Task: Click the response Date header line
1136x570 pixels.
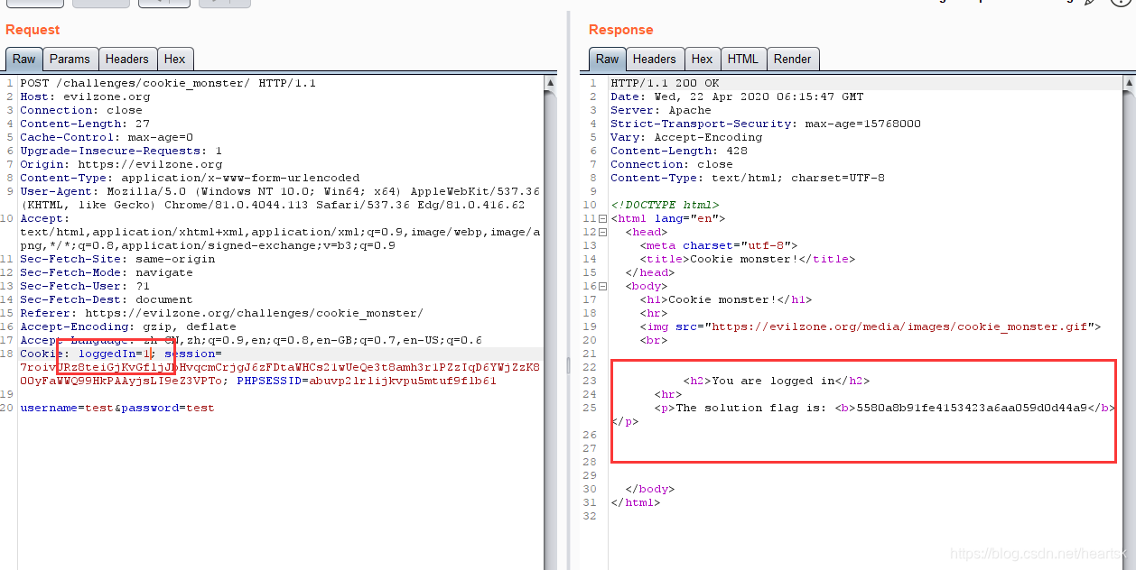Action: click(x=737, y=97)
